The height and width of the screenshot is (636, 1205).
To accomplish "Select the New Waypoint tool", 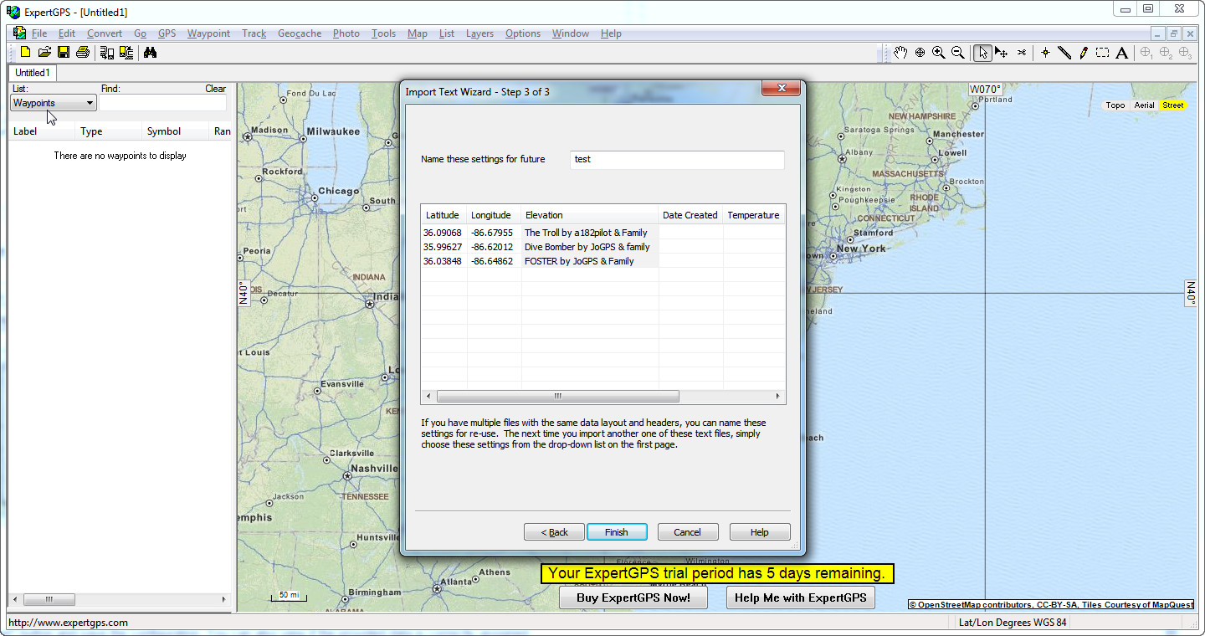I will [1045, 53].
